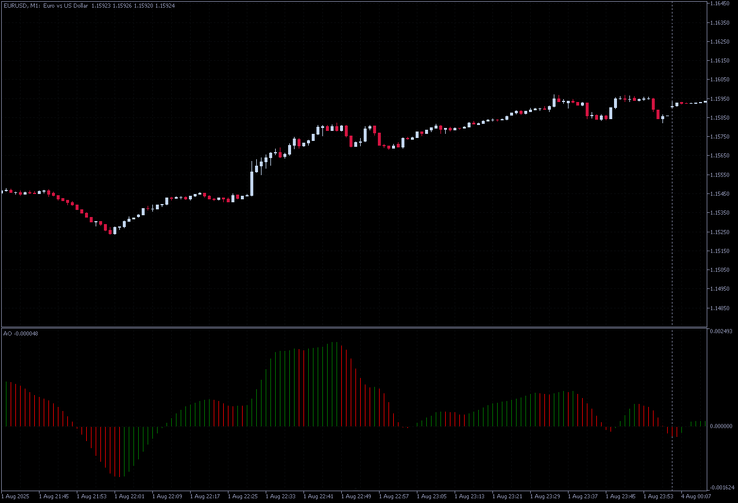738x503 pixels.
Task: Click the lowest candle near 22:01
Action: coord(115,231)
